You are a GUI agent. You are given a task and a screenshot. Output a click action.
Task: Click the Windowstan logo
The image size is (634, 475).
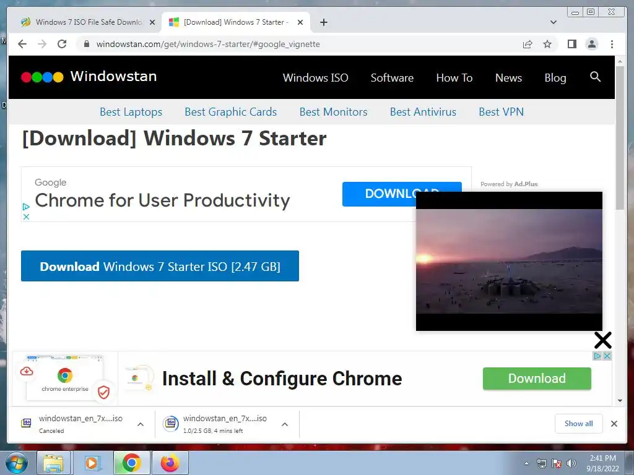[89, 76]
